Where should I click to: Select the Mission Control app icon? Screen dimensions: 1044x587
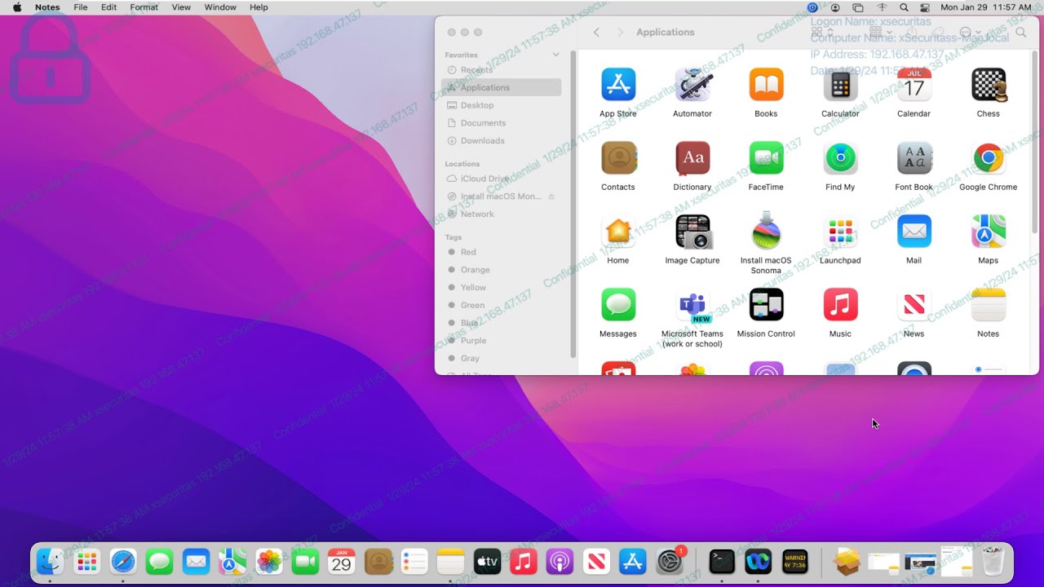click(766, 305)
